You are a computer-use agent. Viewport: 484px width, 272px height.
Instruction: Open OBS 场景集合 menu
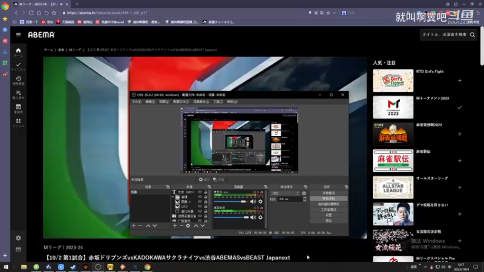pos(201,102)
